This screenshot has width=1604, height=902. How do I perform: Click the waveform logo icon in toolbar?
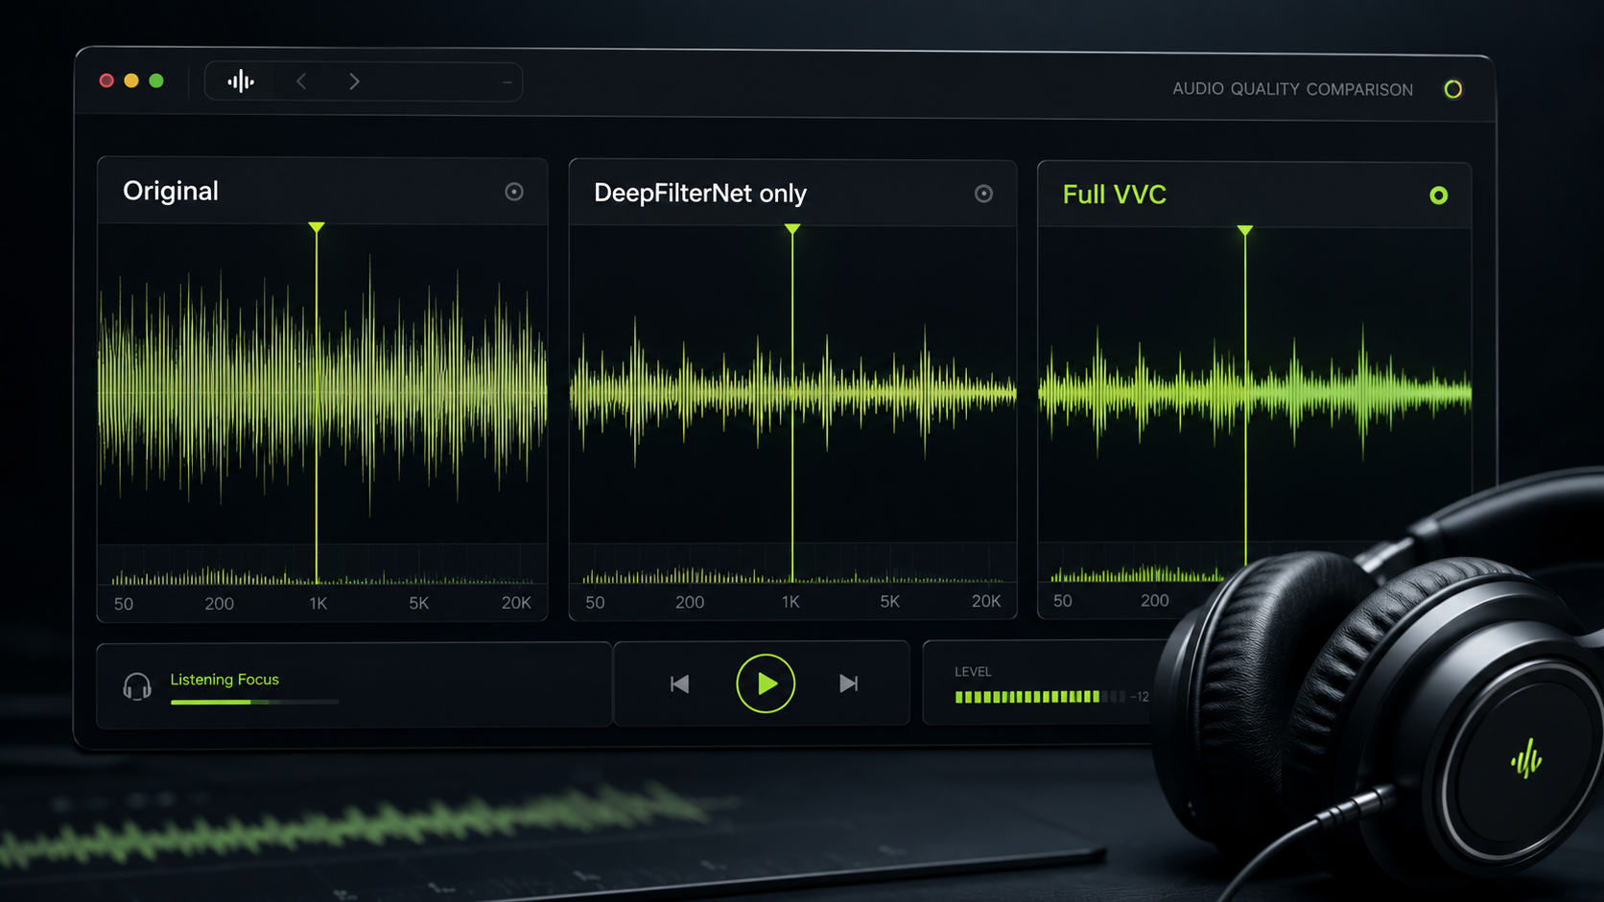[241, 81]
